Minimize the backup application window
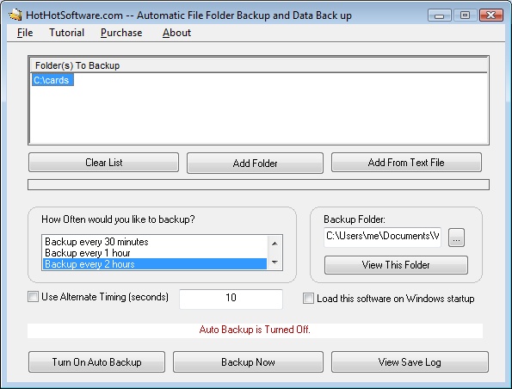This screenshot has height=389, width=512. [440, 15]
